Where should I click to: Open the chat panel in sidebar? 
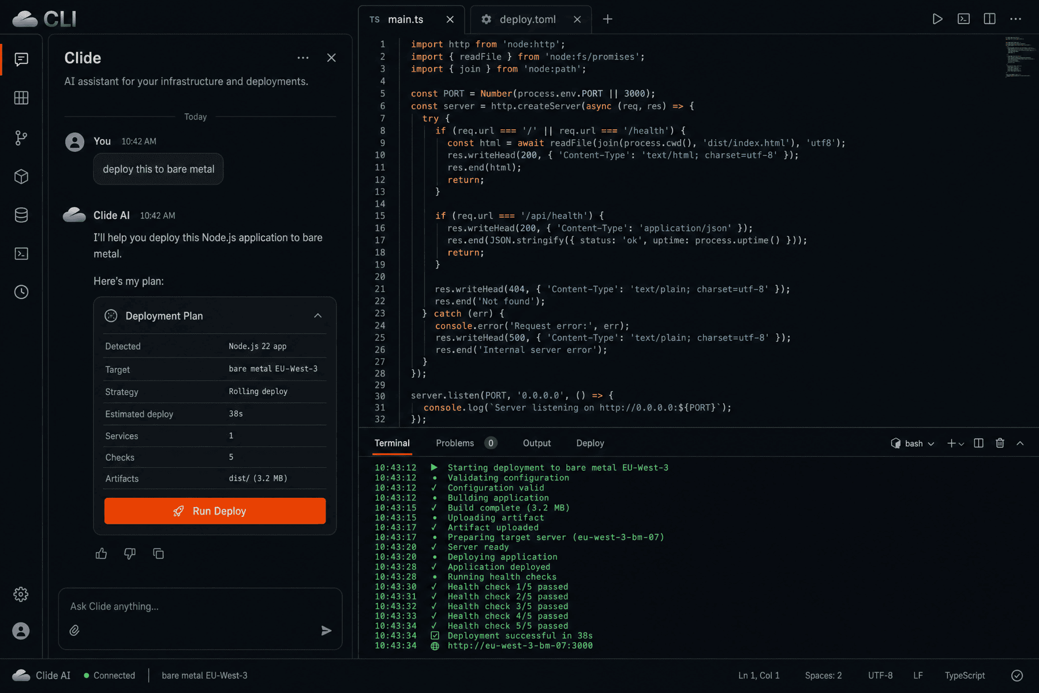(x=21, y=59)
